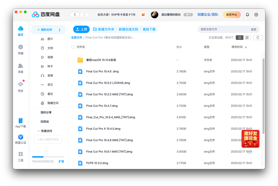Switch to list view layout

coord(239,37)
